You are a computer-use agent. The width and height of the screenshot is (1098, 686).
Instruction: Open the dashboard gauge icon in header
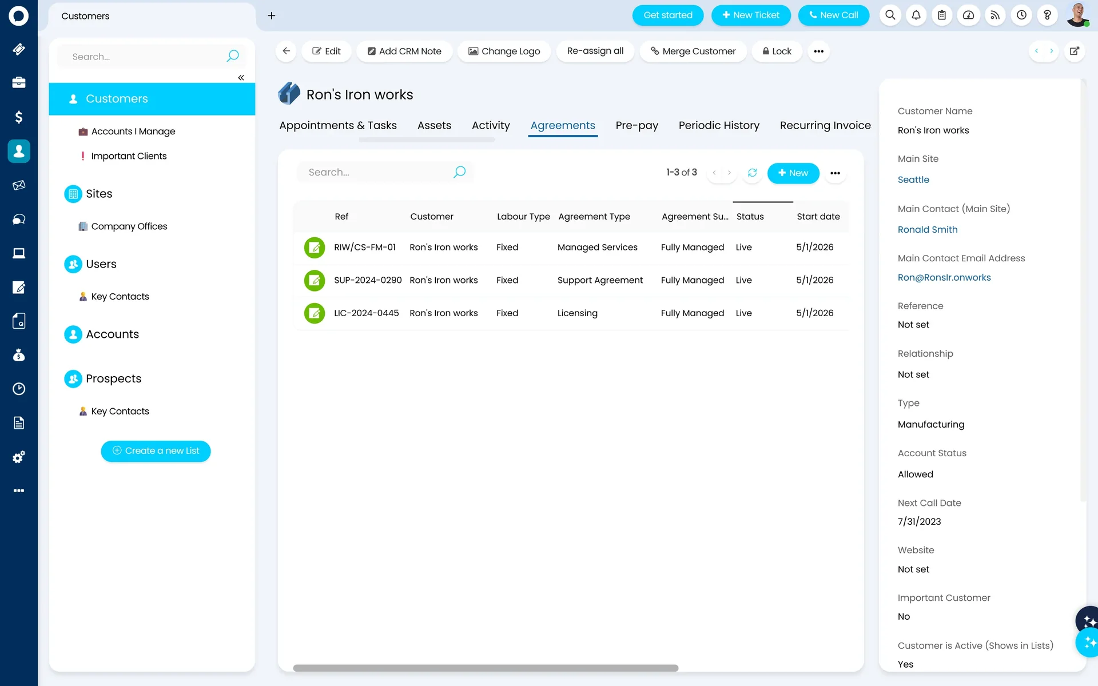pos(968,15)
